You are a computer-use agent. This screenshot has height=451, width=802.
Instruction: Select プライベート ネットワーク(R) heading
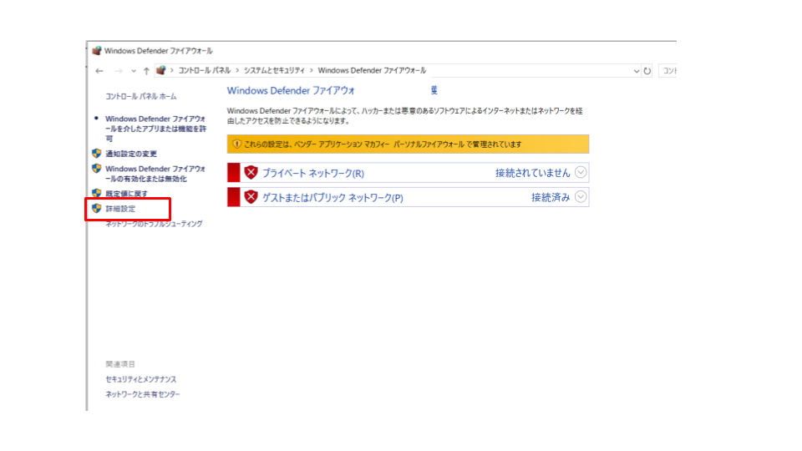[x=313, y=174]
